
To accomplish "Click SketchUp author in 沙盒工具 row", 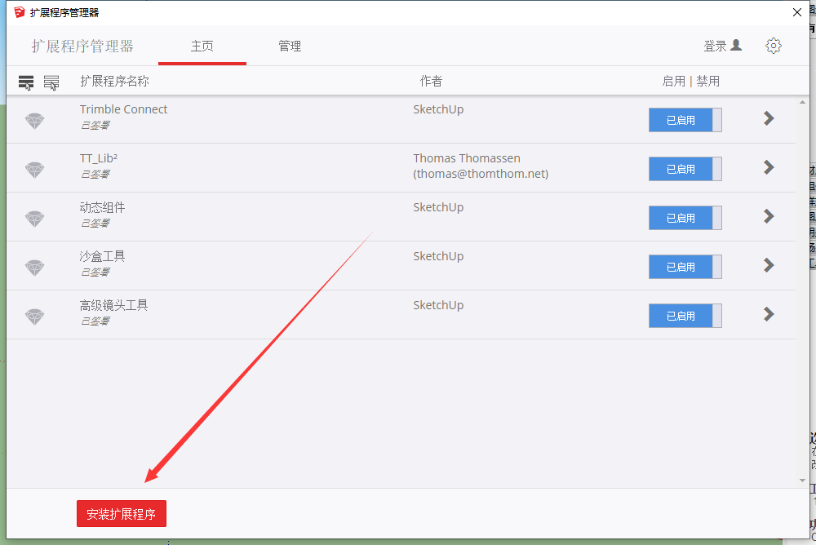I will click(438, 257).
